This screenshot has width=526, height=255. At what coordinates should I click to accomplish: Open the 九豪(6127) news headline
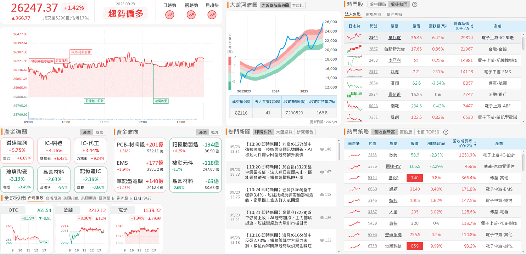(x=279, y=149)
